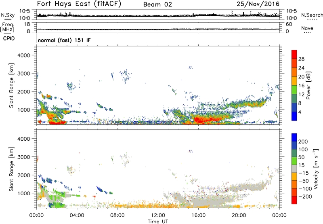Image resolution: width=323 pixels, height=224 pixels.
Task: Click the "18" frequency axis tick label
Action: tap(27, 24)
